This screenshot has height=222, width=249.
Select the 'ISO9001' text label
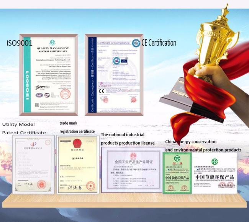click(x=19, y=43)
